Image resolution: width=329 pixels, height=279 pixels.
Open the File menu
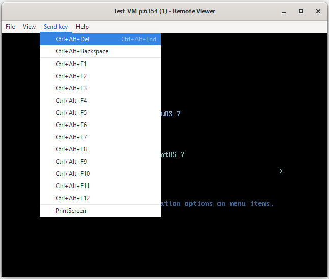10,27
